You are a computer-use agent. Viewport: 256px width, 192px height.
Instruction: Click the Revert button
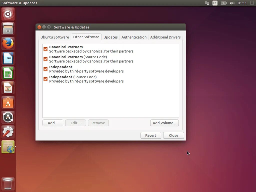point(151,135)
